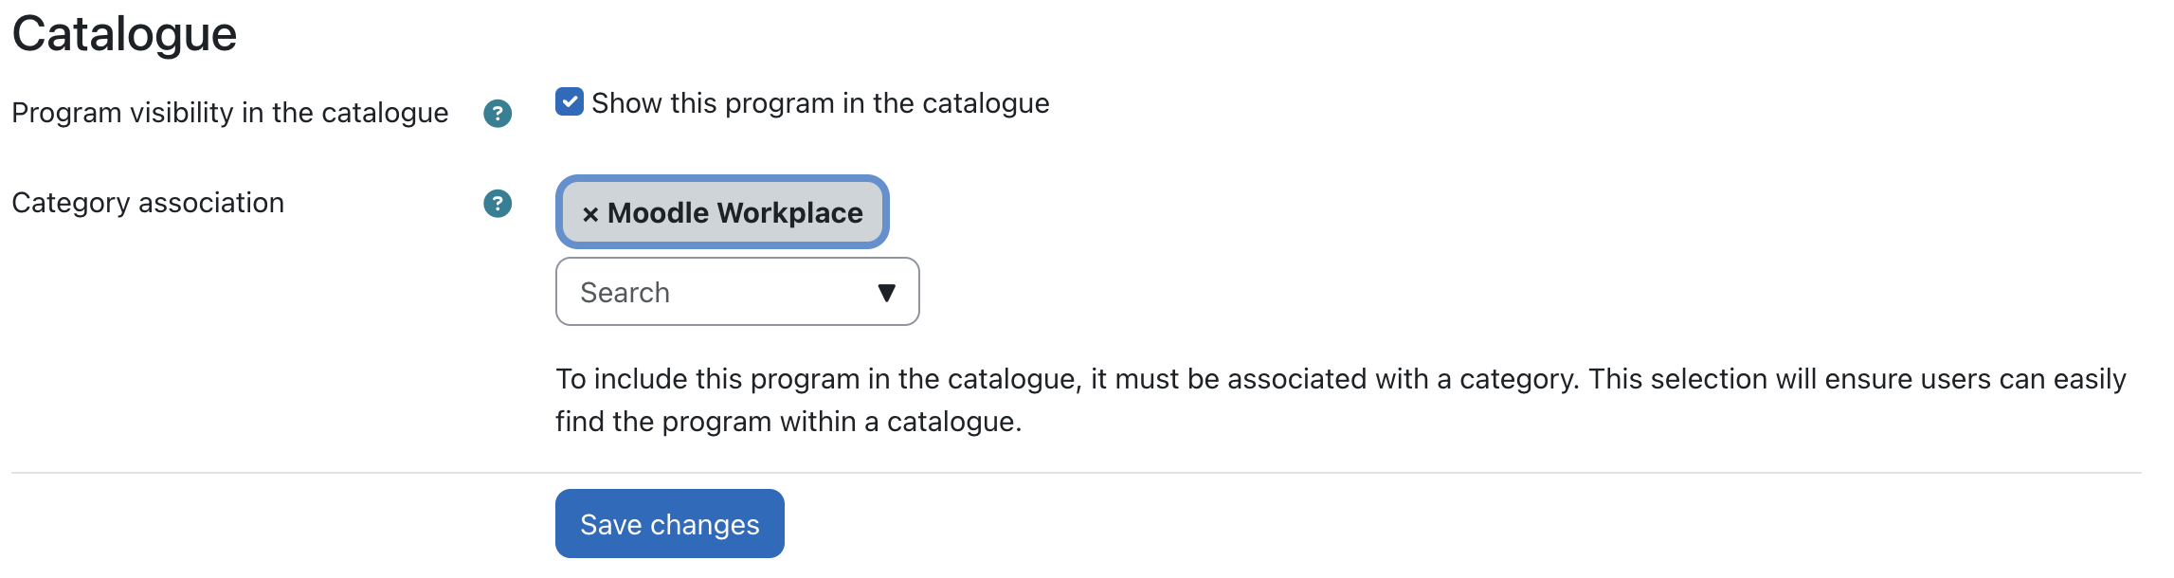Show the question mark tooltip for Category association

tap(498, 204)
